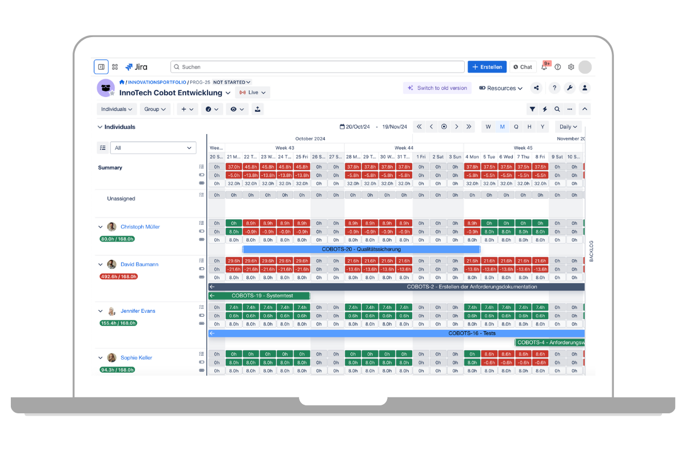The height and width of the screenshot is (451, 686).
Task: Click the left arrow on the COBOTS-16 Tests bar
Action: tap(212, 333)
